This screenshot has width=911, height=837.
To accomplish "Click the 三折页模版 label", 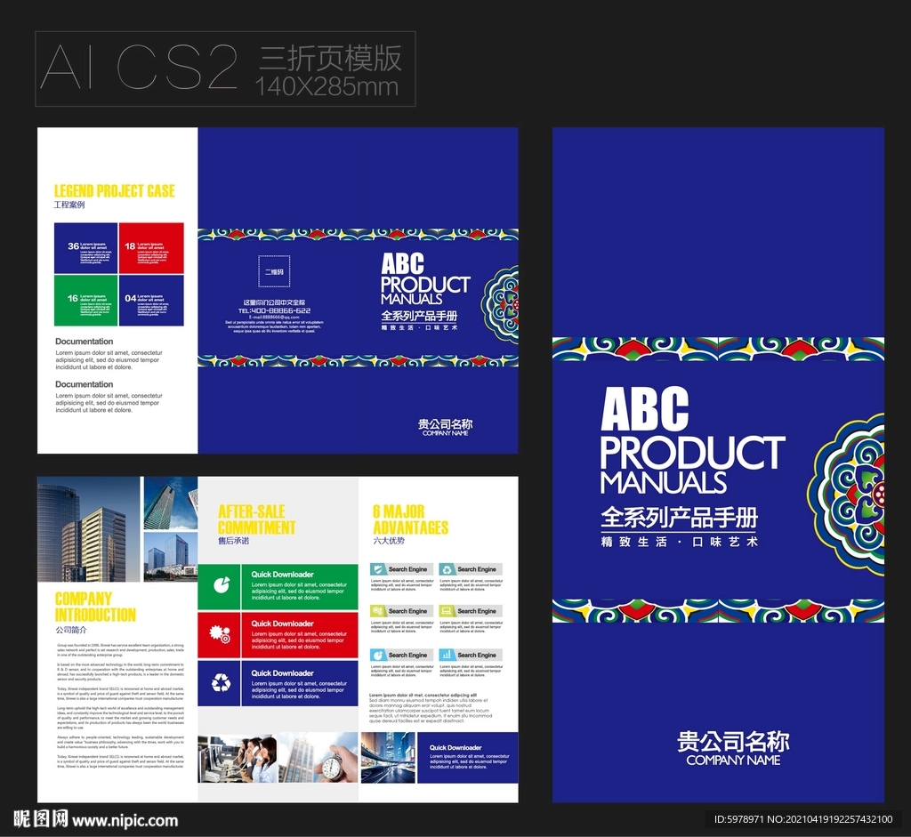I will coord(330,58).
